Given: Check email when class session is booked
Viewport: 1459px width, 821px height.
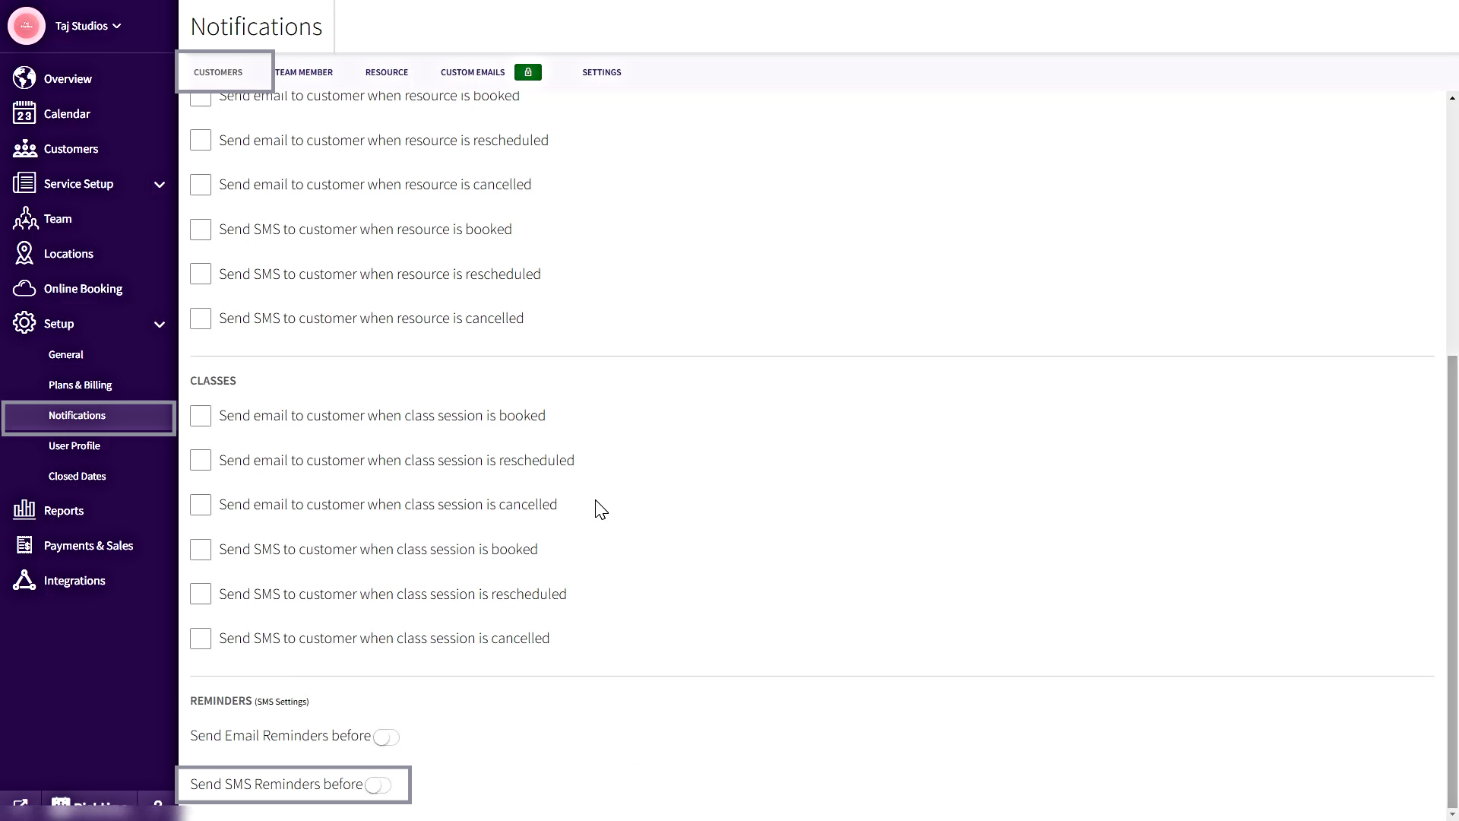Looking at the screenshot, I should pyautogui.click(x=201, y=416).
